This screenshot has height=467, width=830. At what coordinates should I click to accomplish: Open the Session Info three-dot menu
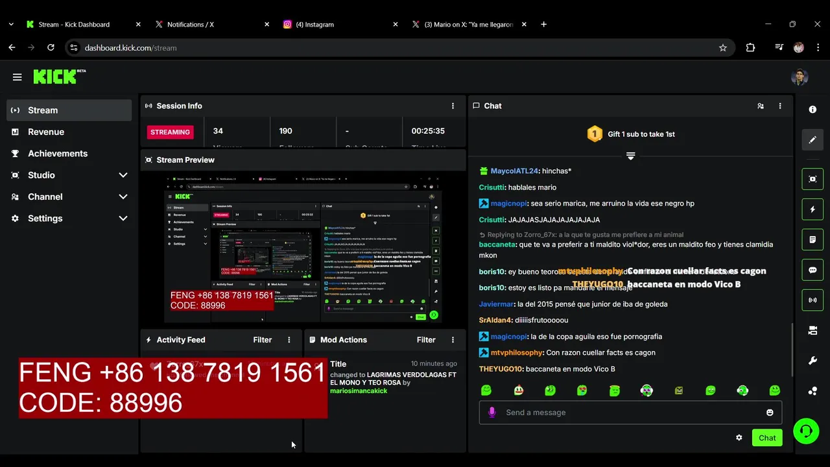[x=453, y=106]
